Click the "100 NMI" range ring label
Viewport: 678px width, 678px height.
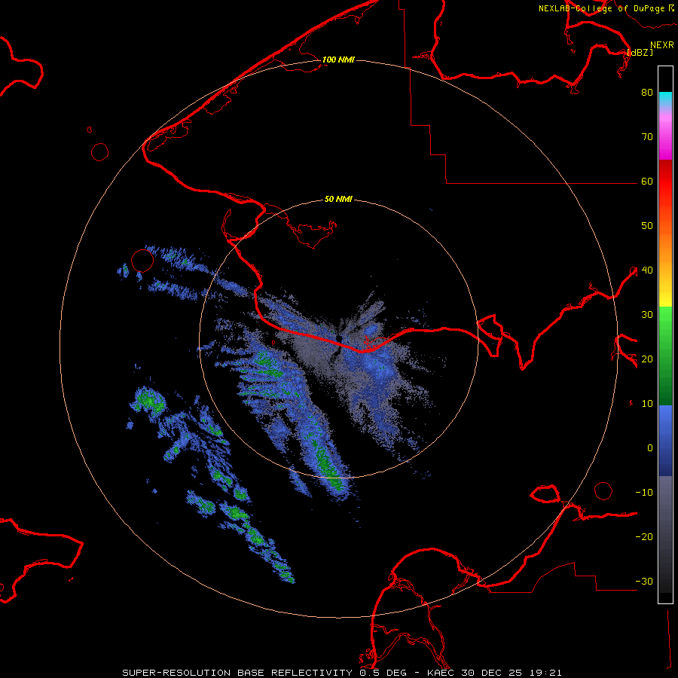tap(338, 60)
